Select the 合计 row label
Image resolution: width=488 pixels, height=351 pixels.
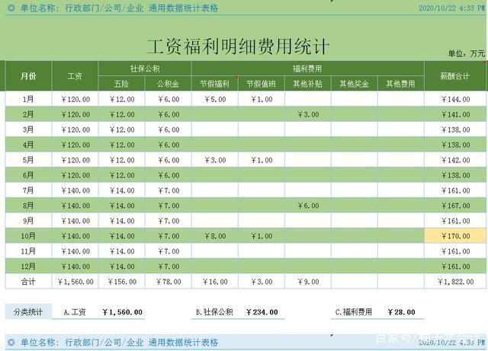pos(28,282)
